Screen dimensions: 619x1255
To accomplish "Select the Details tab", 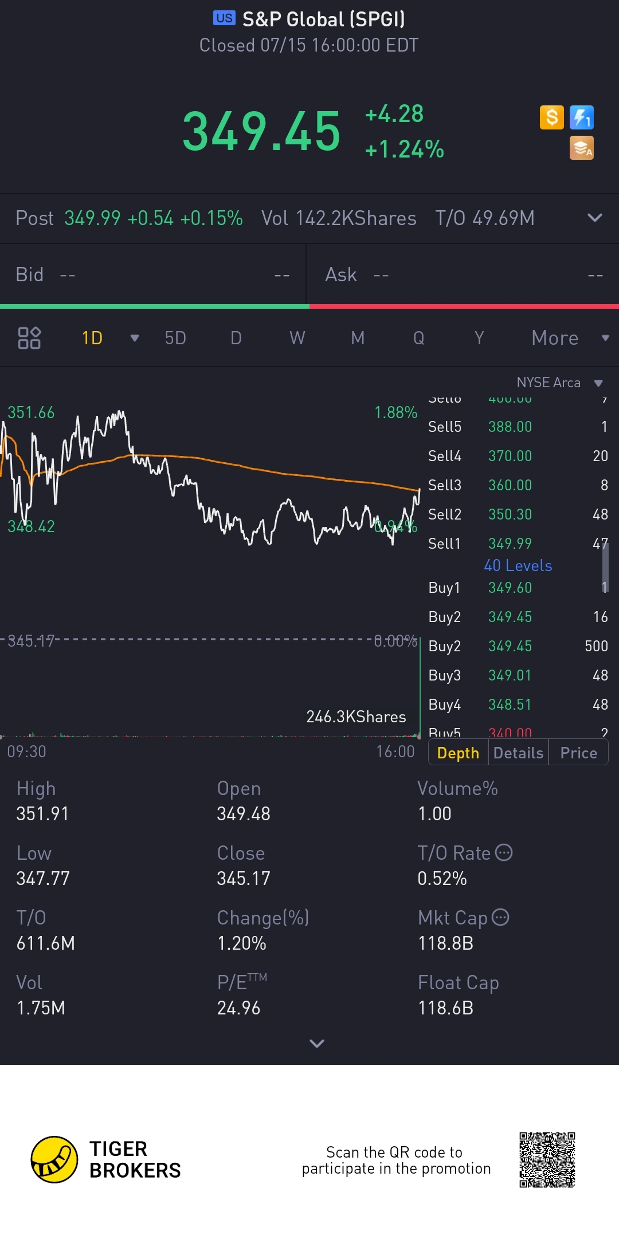I will (x=518, y=753).
